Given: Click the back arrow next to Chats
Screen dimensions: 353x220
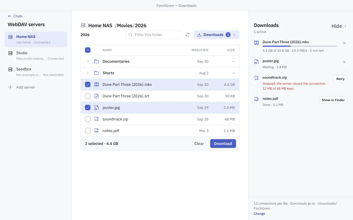Looking at the screenshot, I should coord(10,16).
